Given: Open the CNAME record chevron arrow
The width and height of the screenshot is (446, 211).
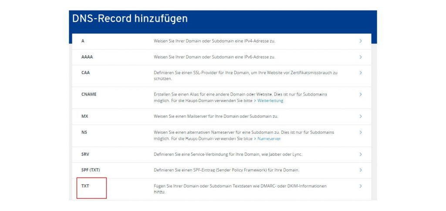Looking at the screenshot, I should [x=360, y=94].
